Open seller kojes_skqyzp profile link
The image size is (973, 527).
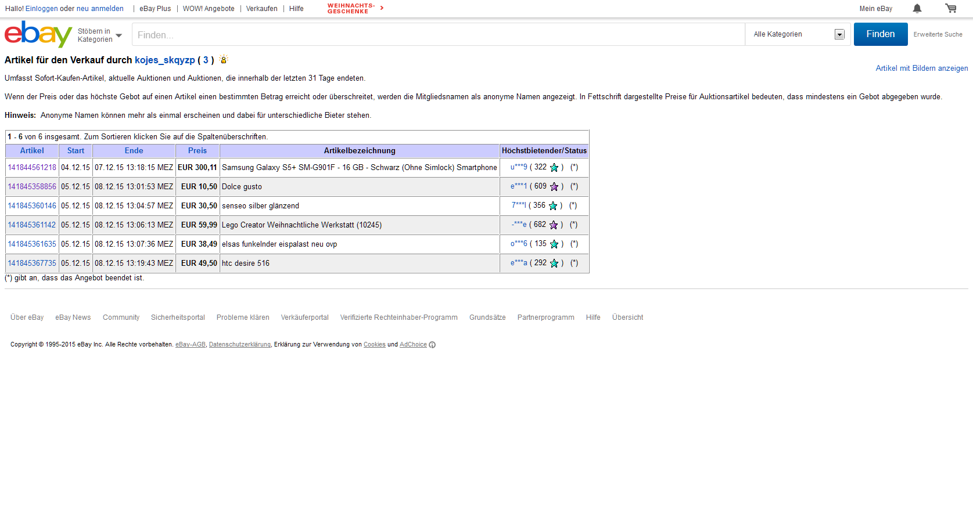(165, 60)
